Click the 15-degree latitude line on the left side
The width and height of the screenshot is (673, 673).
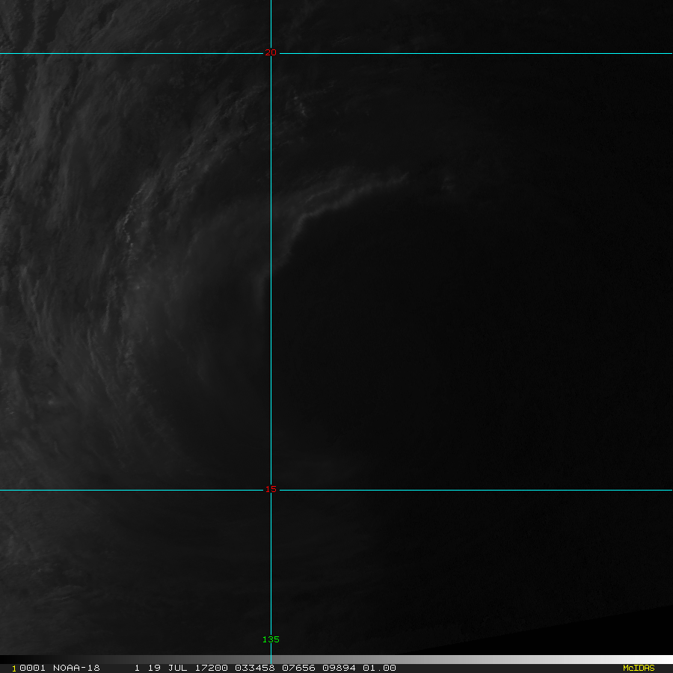click(112, 491)
